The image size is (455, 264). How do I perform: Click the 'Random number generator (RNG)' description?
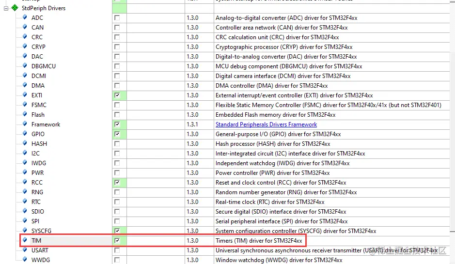[286, 192]
